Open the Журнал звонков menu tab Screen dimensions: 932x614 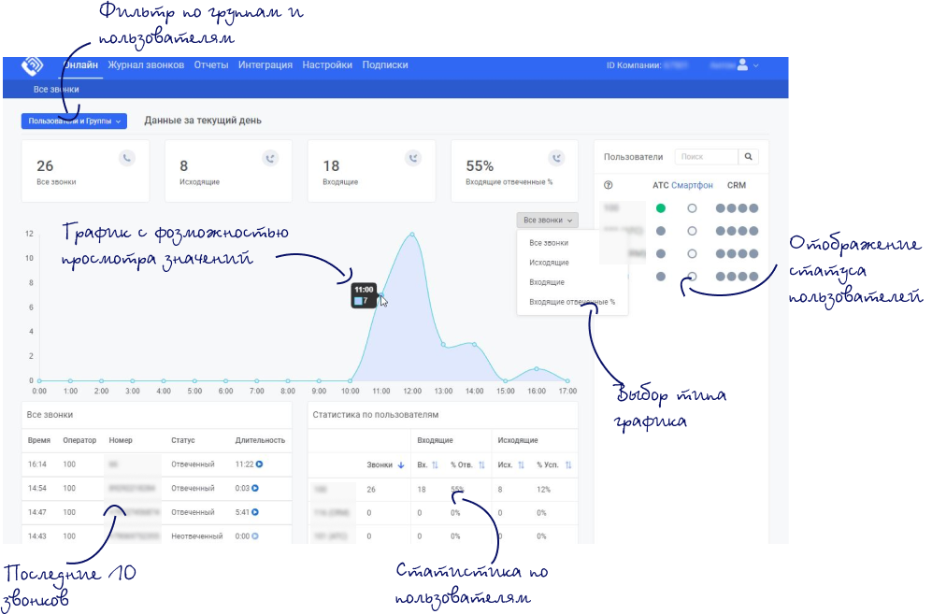pyautogui.click(x=146, y=65)
